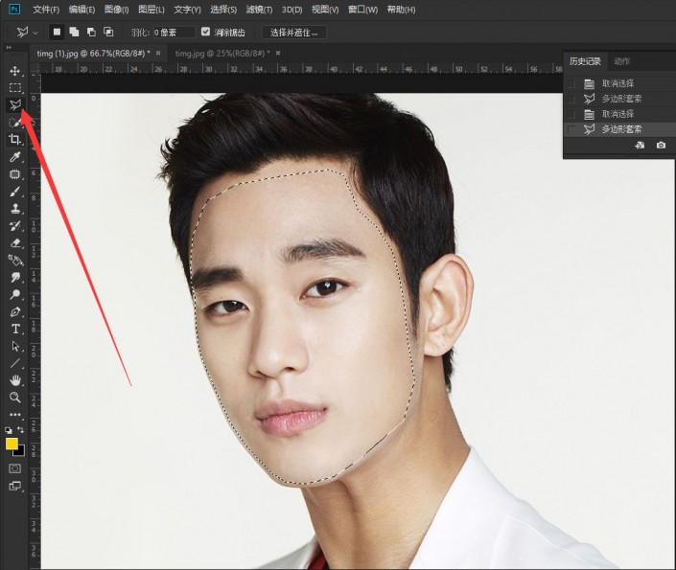Select the Pen tool
676x570 pixels.
tap(15, 312)
